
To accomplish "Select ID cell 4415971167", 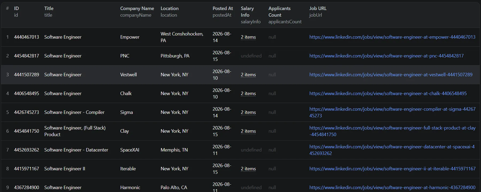I will coord(26,169).
